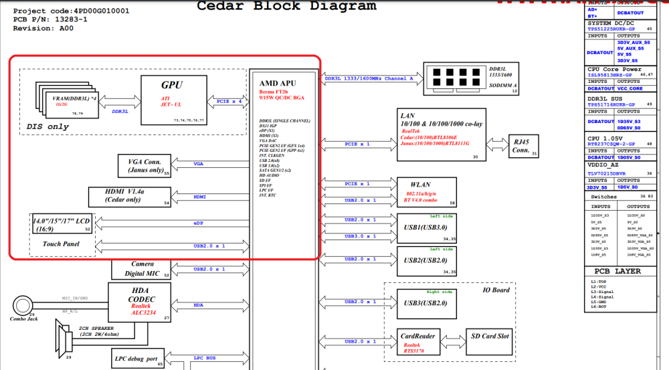The width and height of the screenshot is (669, 370).
Task: Select the Project code 4PD00G010001 line
Action: click(x=71, y=11)
